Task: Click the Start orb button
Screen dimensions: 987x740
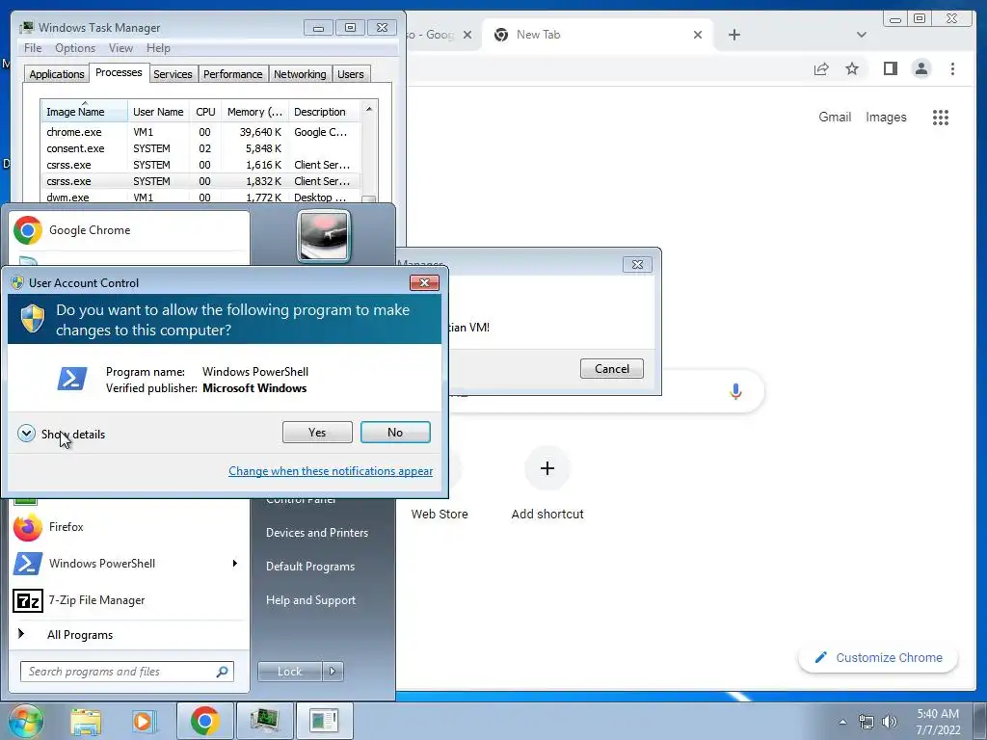Action: pos(24,721)
